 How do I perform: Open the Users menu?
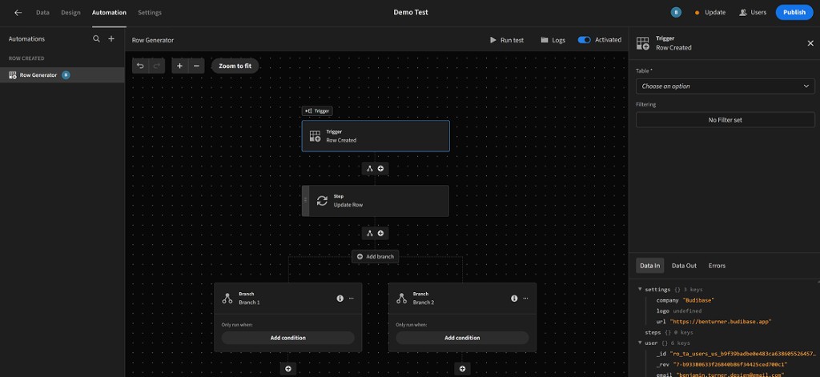click(x=753, y=13)
